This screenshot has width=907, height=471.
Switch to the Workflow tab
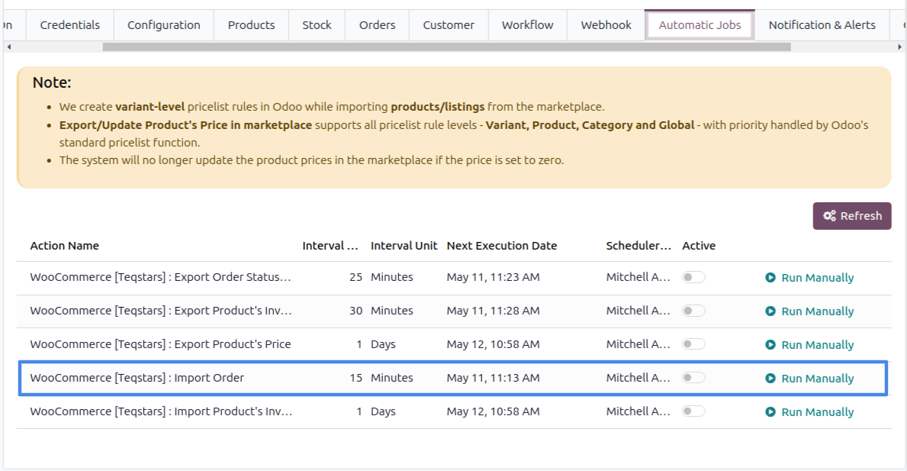(x=528, y=25)
